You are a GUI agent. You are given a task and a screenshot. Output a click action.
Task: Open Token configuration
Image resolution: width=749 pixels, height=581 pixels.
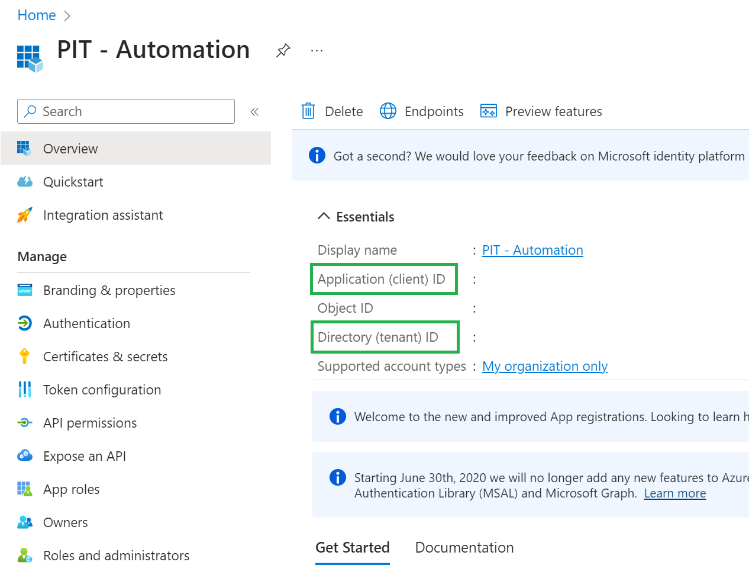pos(102,390)
